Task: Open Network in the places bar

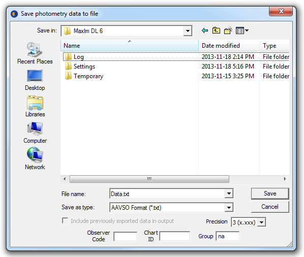Action: click(x=35, y=158)
